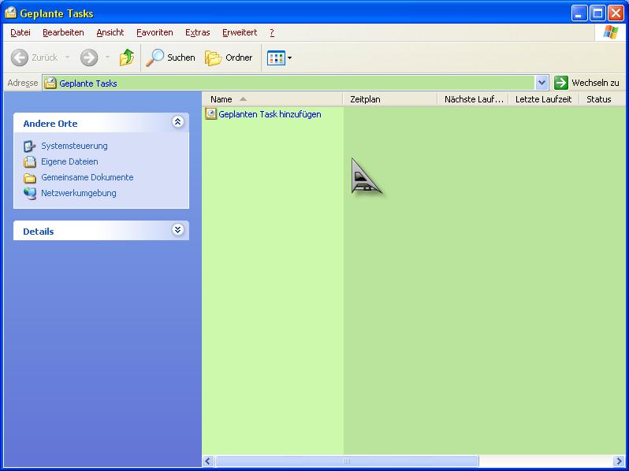Click the Systemsteuerung icon in sidebar
Image resolution: width=629 pixels, height=471 pixels.
30,146
